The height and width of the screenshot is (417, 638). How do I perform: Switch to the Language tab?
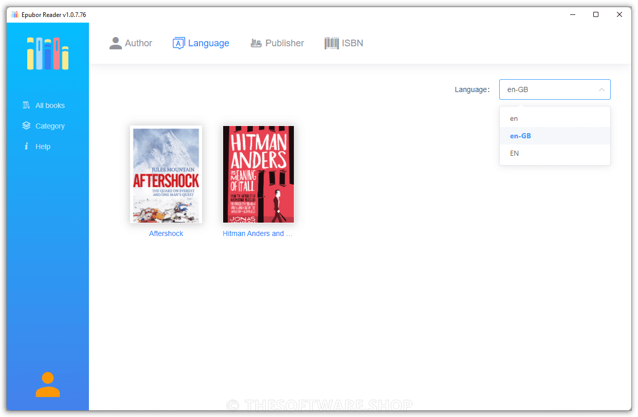point(201,43)
